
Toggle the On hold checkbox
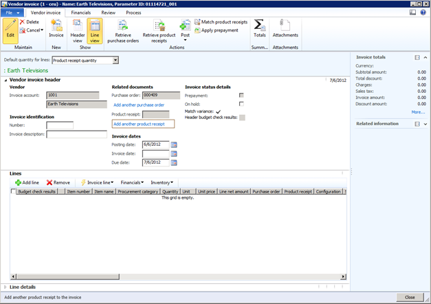coord(241,103)
